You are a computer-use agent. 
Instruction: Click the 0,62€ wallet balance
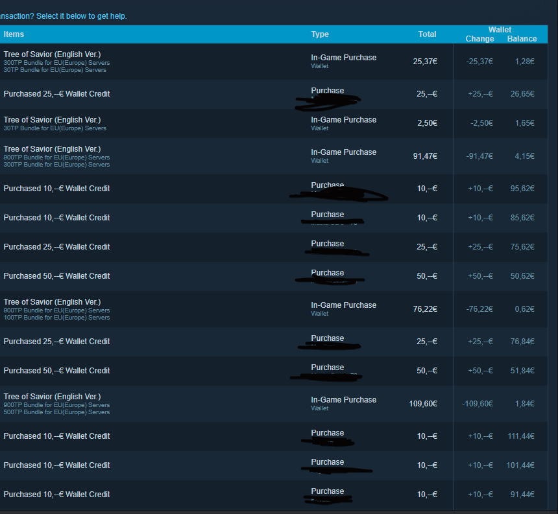(524, 309)
